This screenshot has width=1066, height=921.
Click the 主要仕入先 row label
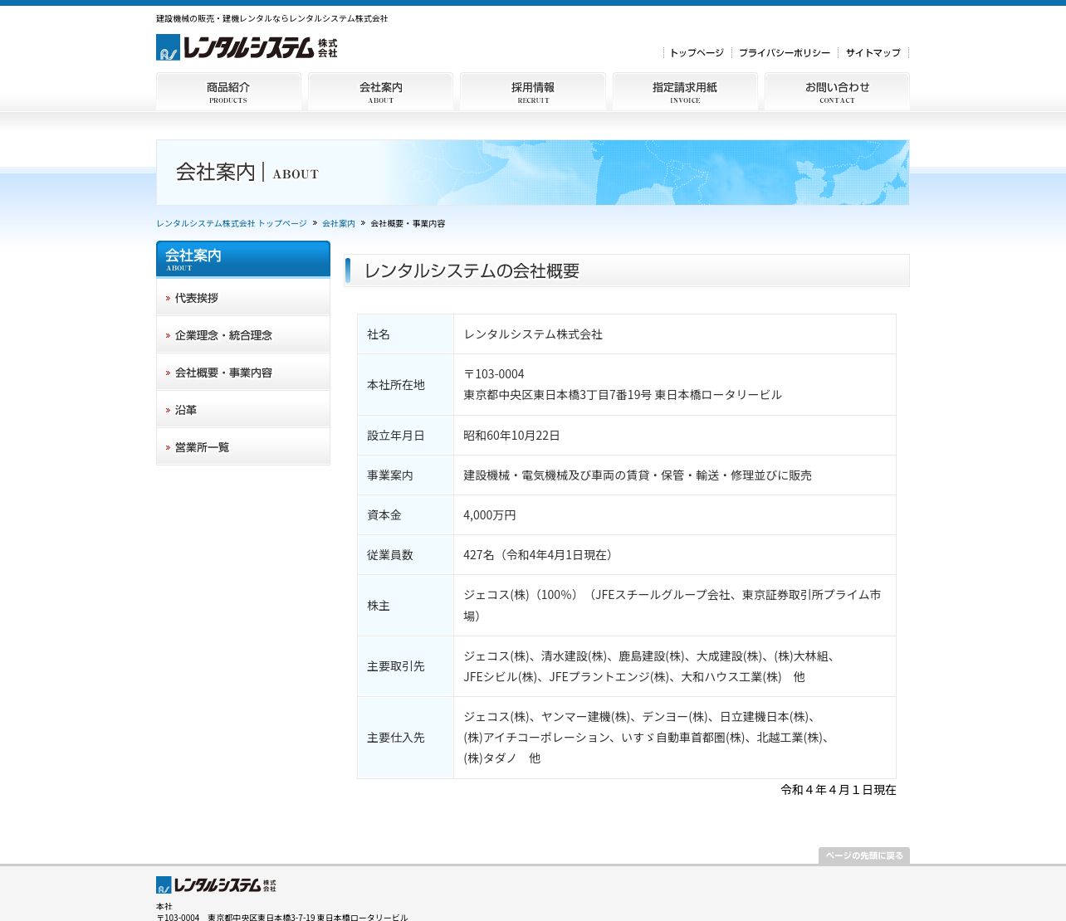click(396, 738)
